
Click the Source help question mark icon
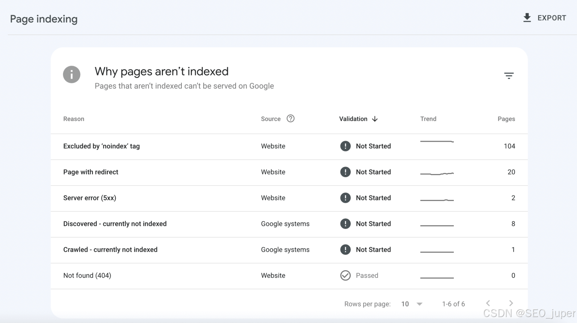pos(290,119)
